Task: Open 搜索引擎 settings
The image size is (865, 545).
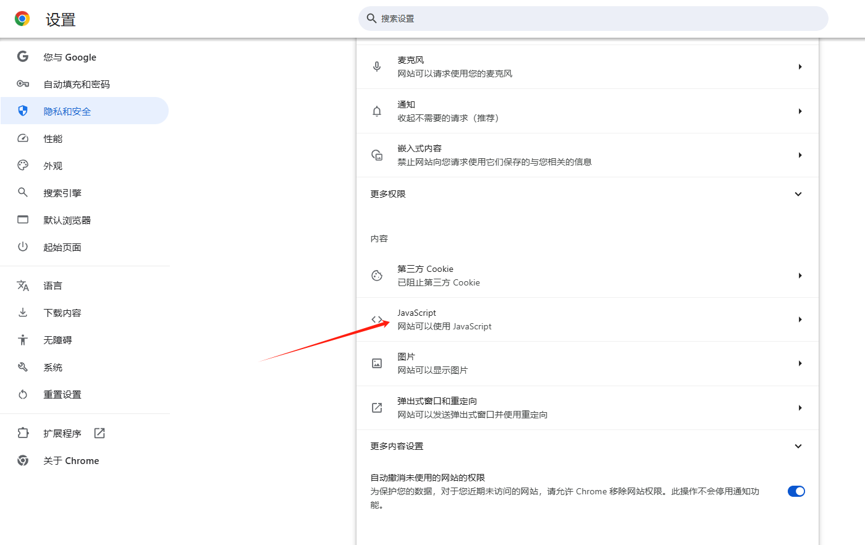Action: point(85,193)
